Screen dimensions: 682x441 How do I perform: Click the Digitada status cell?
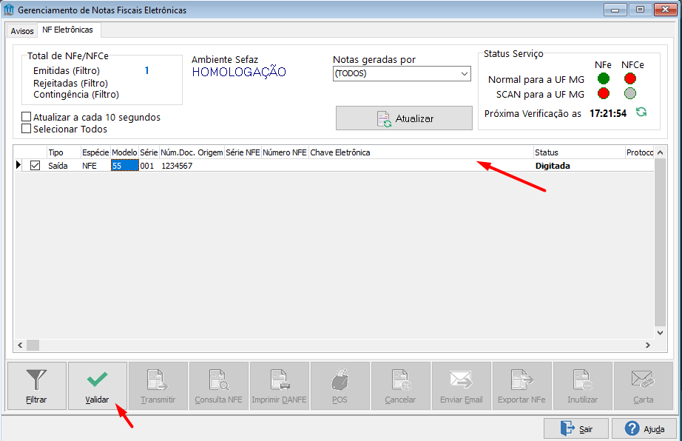click(579, 165)
